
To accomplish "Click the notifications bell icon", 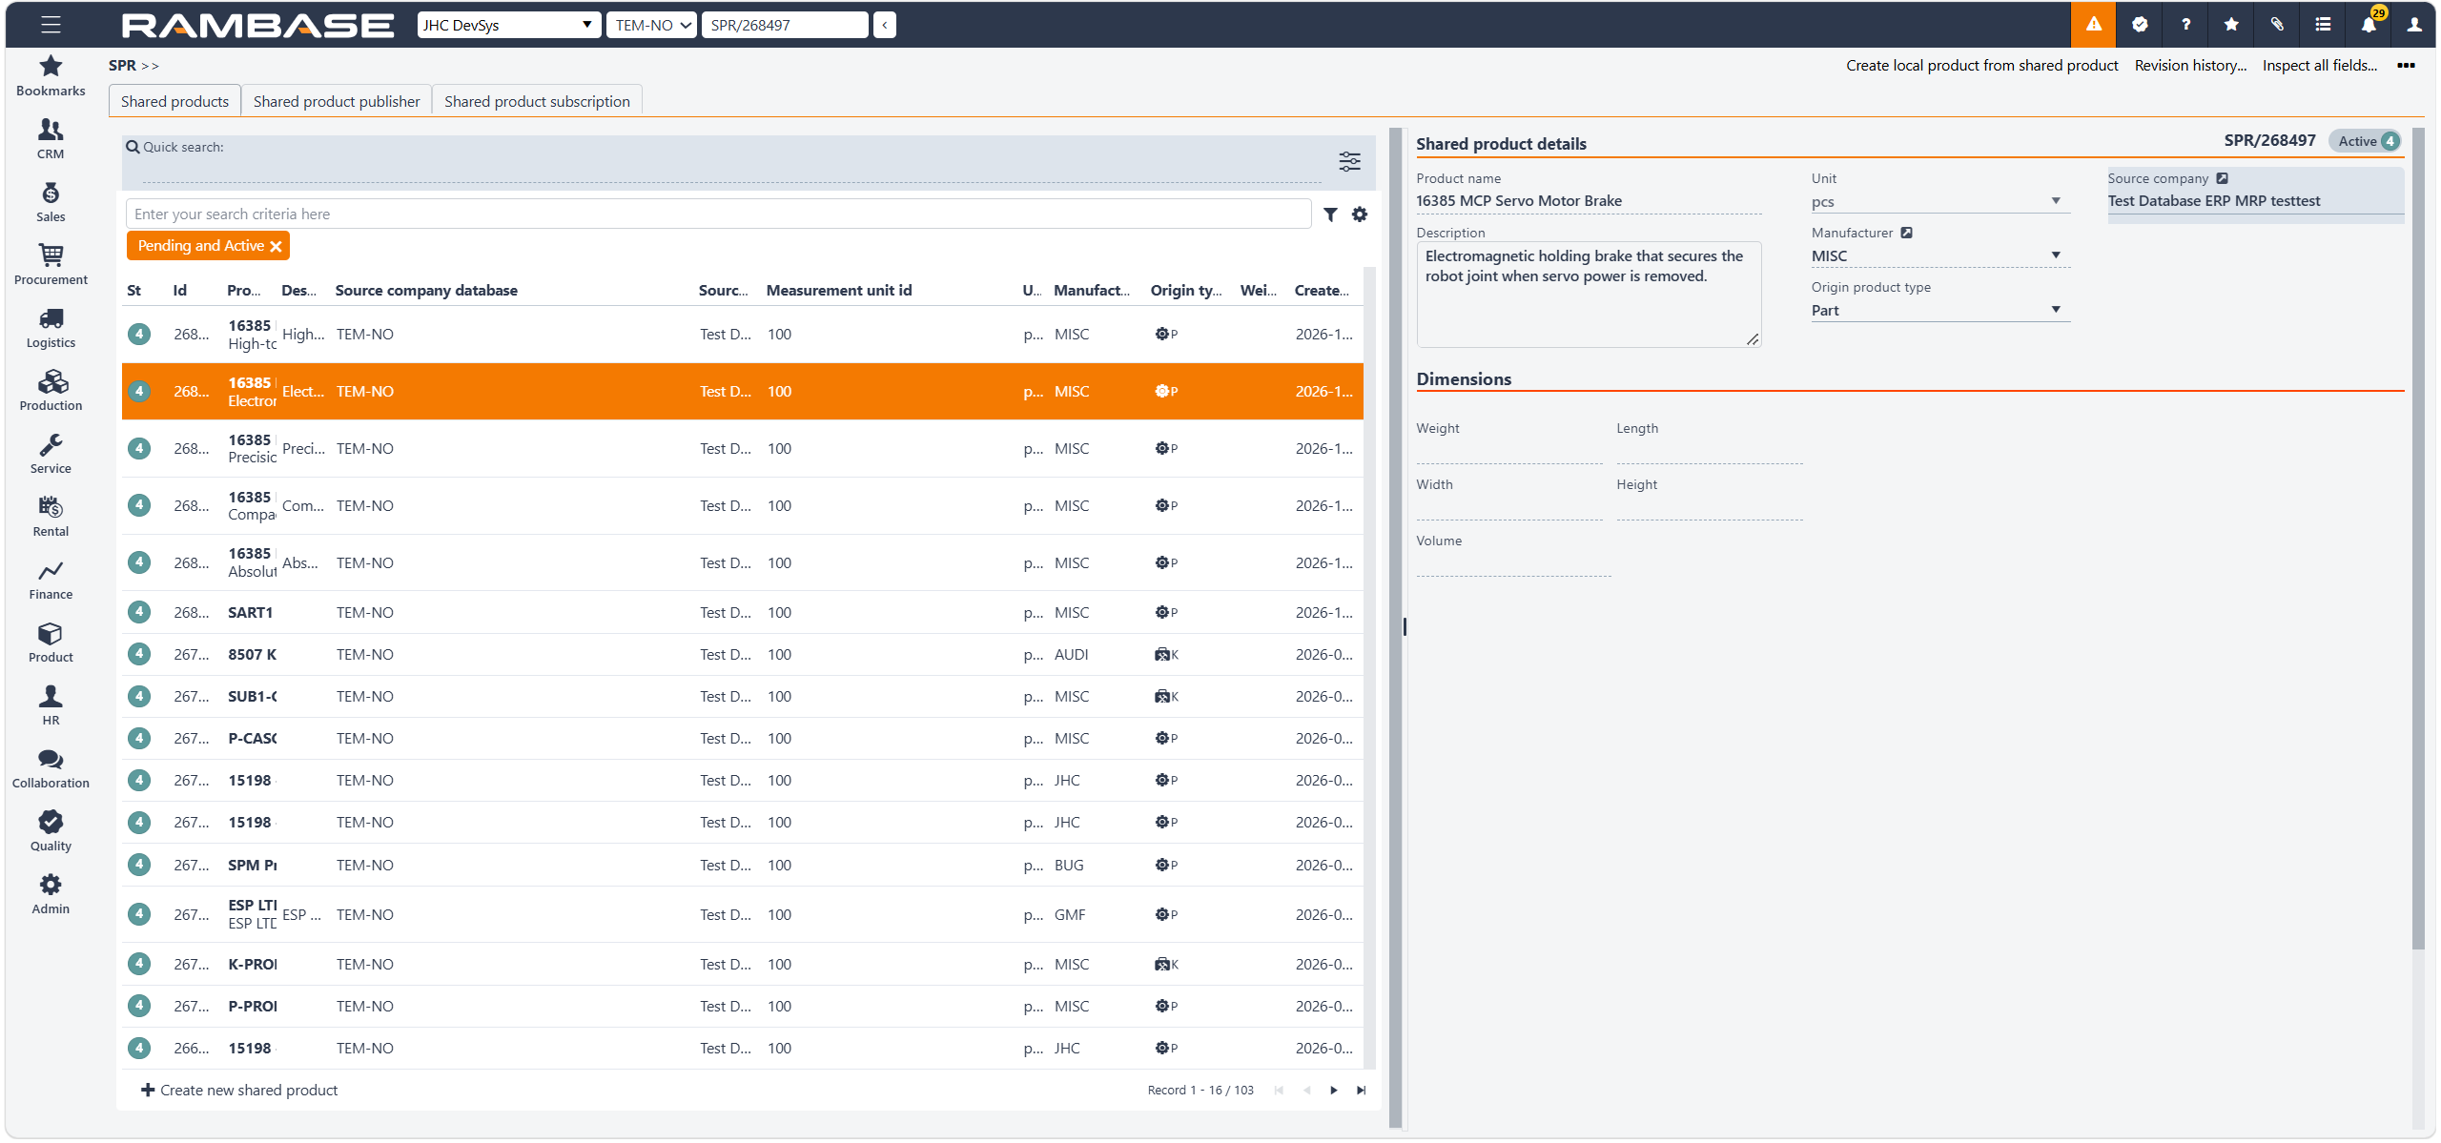I will coord(2369,25).
